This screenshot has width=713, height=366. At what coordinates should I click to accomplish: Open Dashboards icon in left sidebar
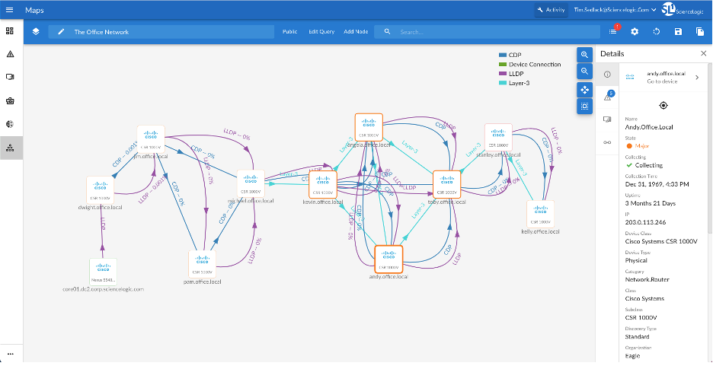10,31
